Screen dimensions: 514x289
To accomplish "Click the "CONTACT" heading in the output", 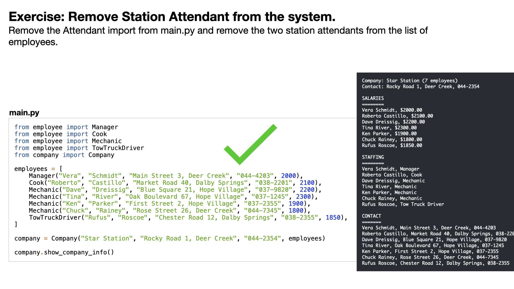I will click(x=371, y=216).
